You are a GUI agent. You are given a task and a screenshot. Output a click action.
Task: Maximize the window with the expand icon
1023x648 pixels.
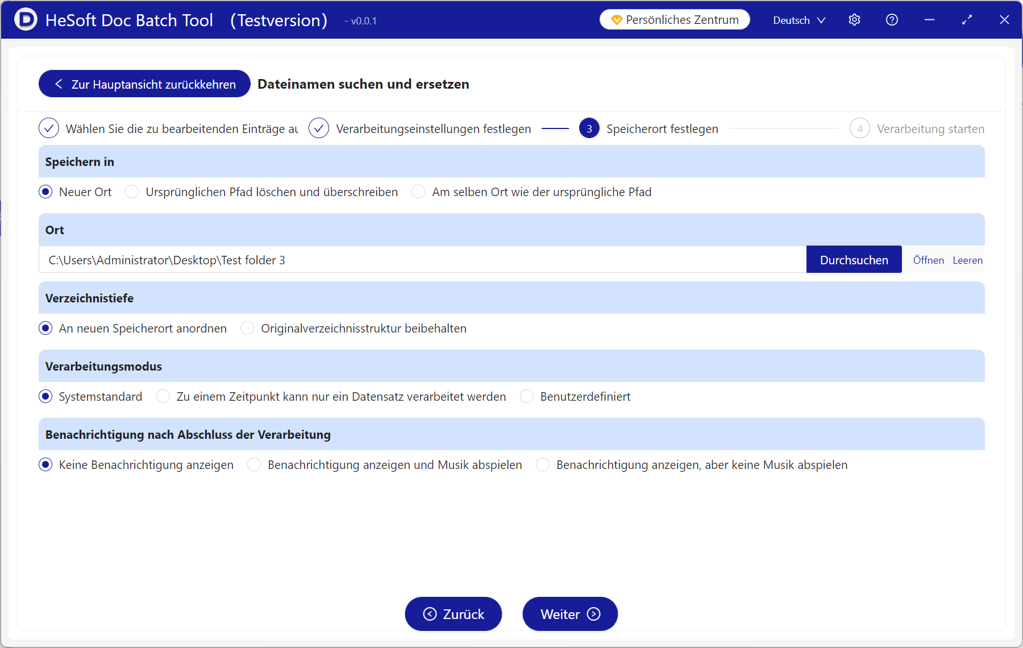(x=967, y=20)
